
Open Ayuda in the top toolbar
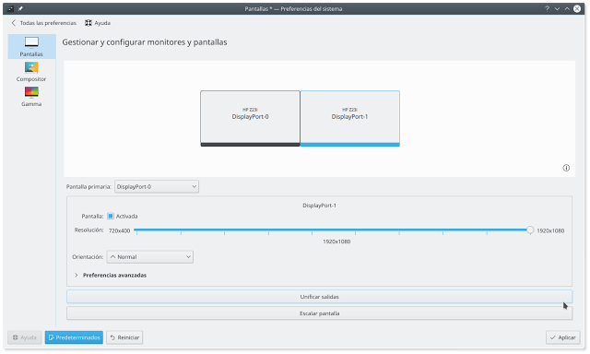[x=98, y=23]
